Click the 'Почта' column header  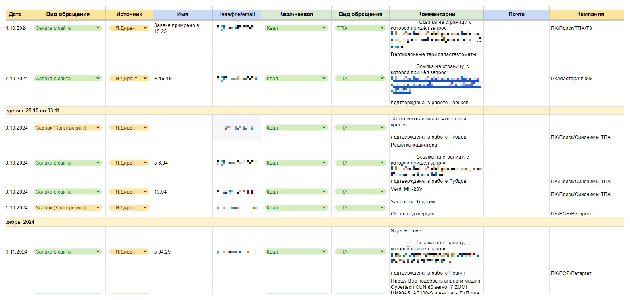pos(516,14)
